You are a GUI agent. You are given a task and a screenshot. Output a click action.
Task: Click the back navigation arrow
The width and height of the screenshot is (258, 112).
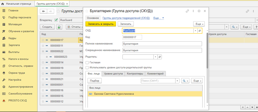click(x=44, y=11)
